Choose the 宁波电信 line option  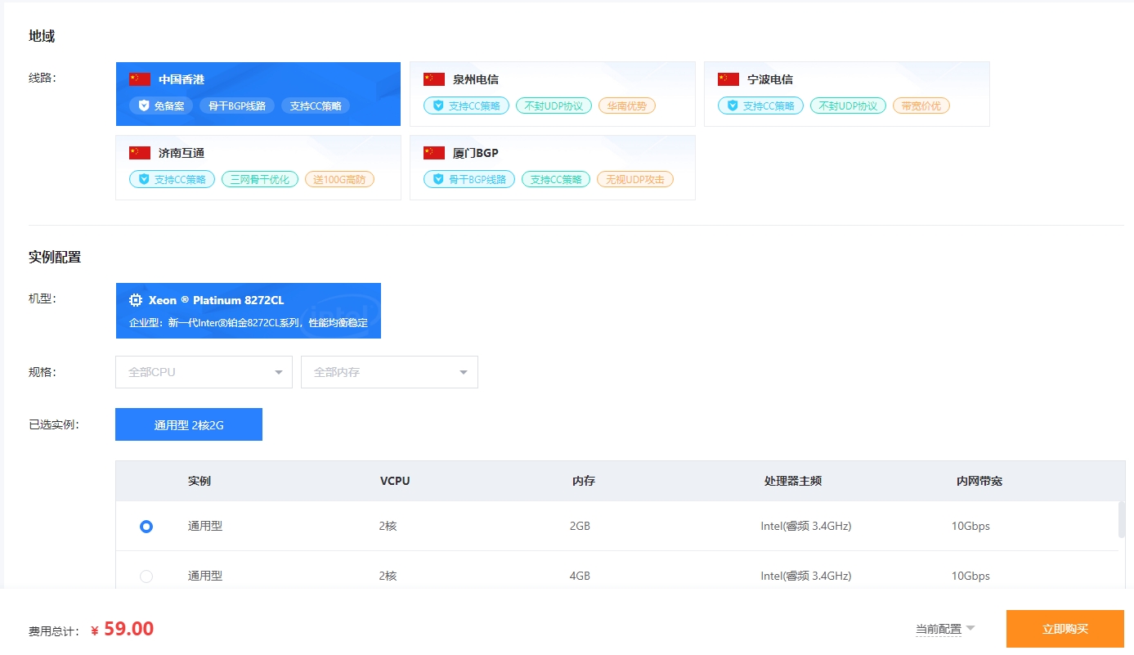[846, 94]
